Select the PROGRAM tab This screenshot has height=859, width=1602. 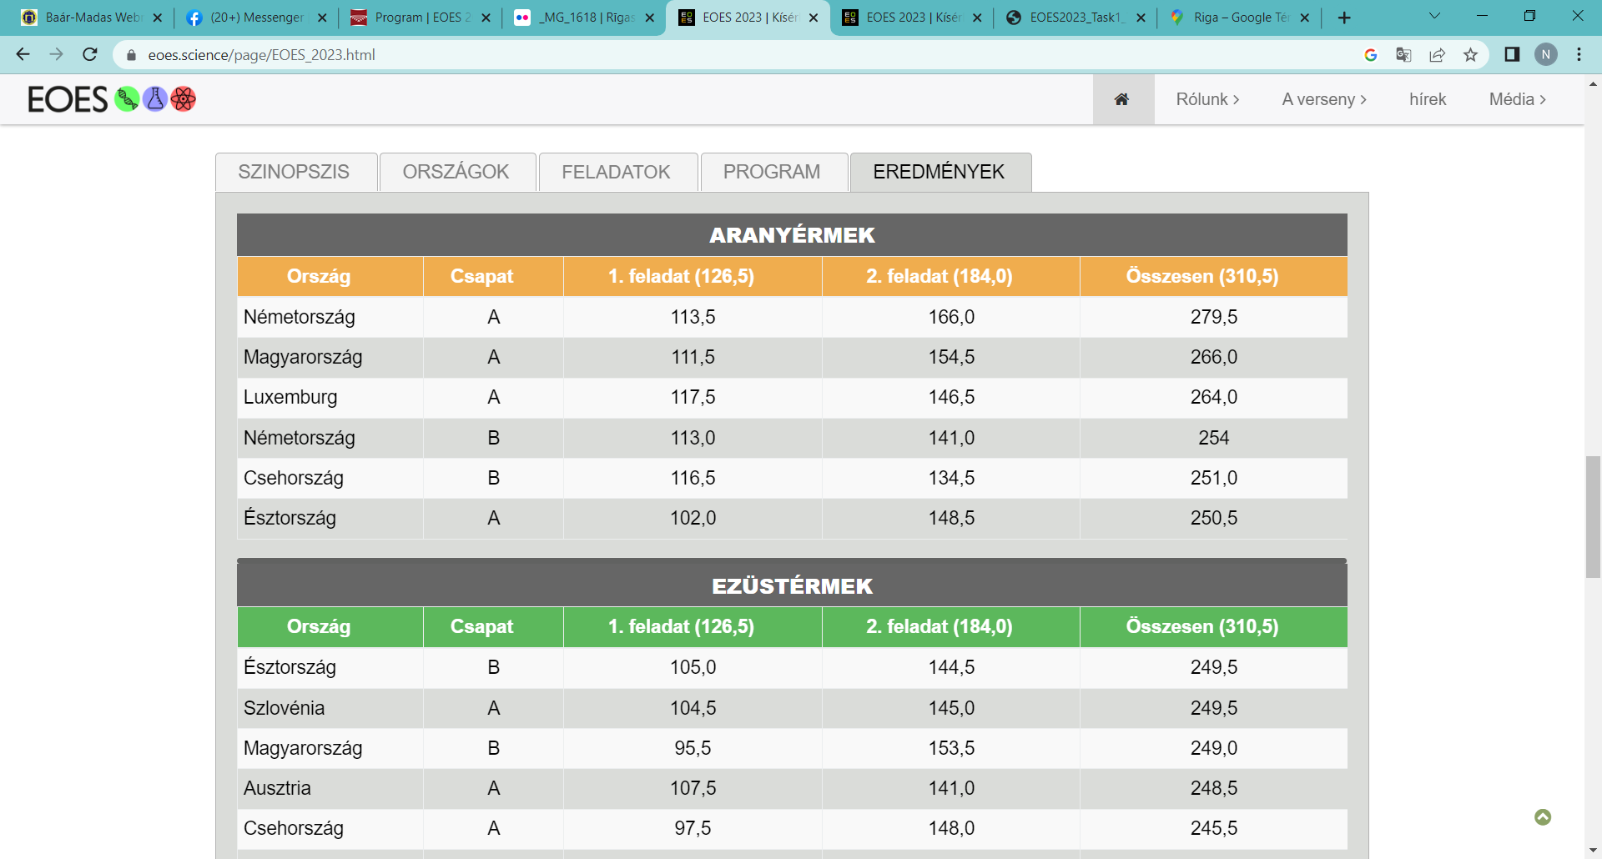tap(772, 172)
